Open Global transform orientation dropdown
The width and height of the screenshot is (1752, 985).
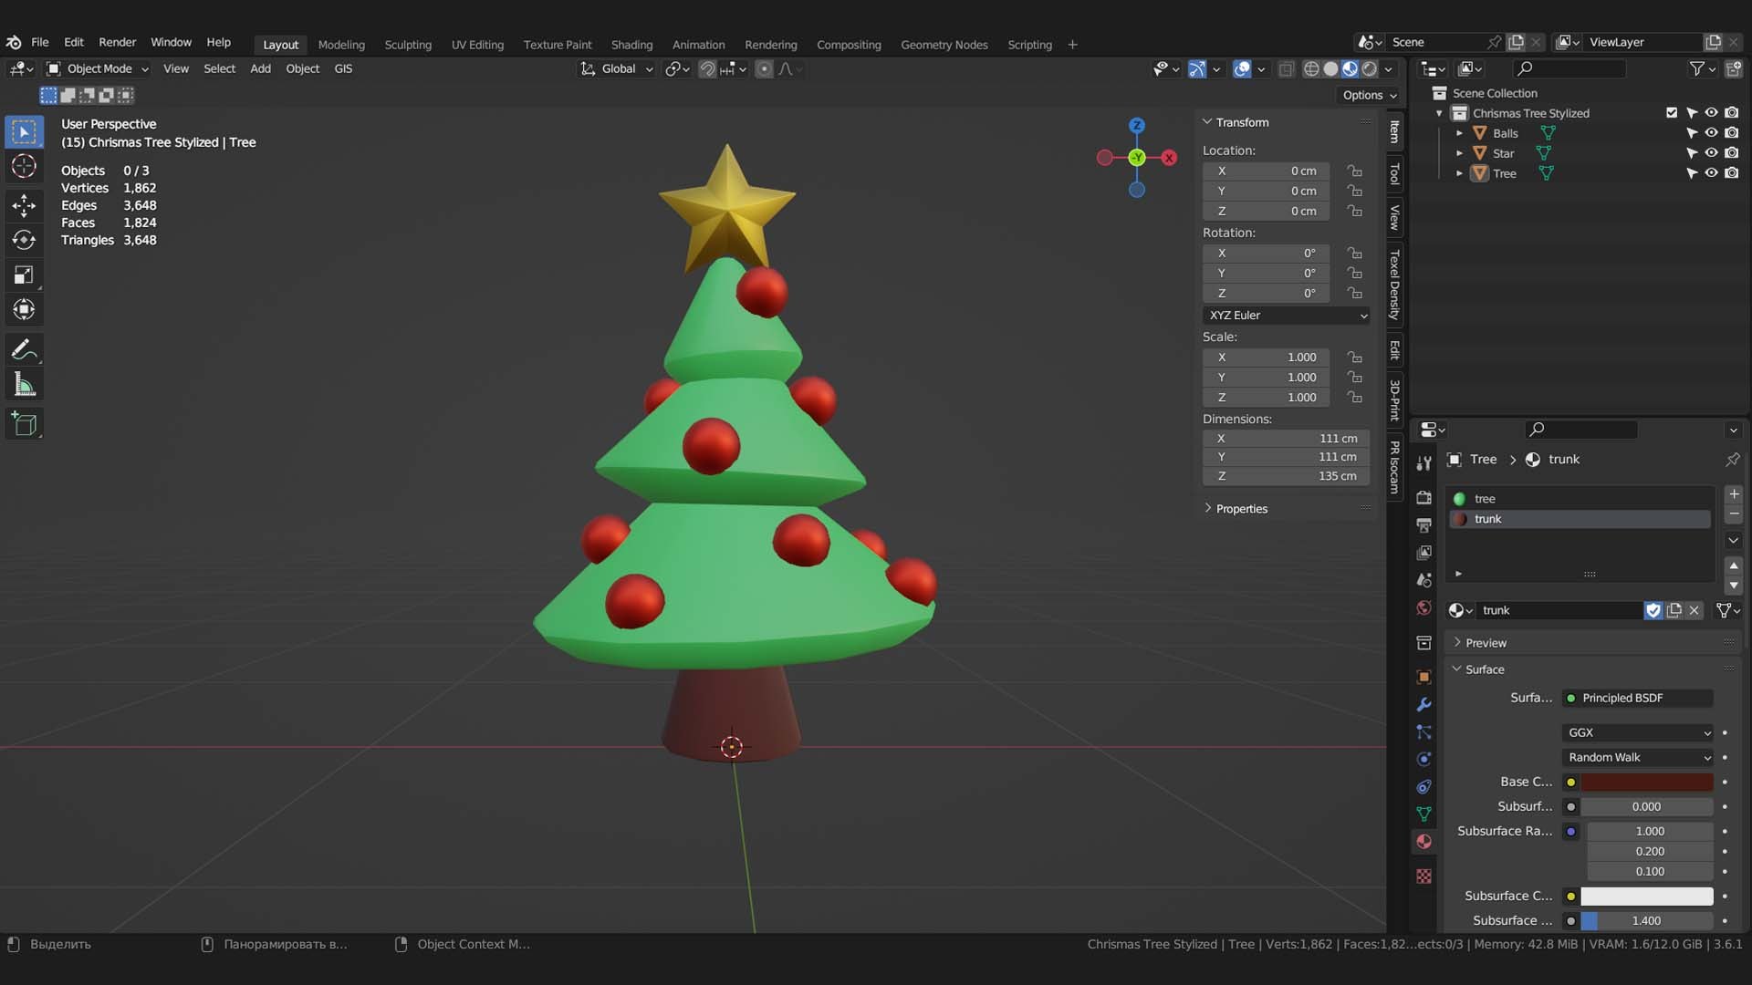point(618,69)
